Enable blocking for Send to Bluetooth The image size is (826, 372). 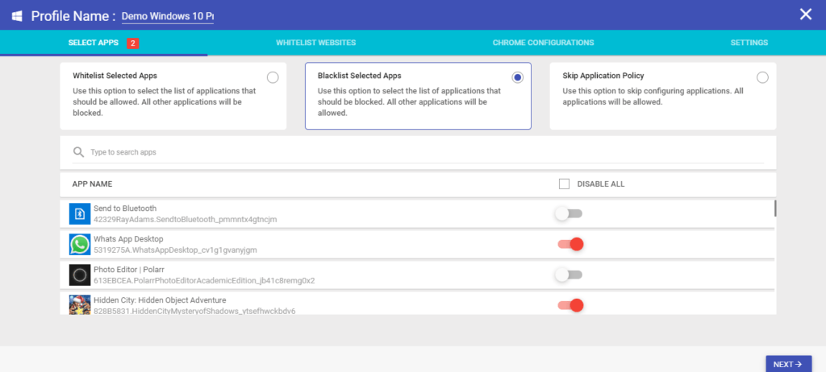coord(569,213)
